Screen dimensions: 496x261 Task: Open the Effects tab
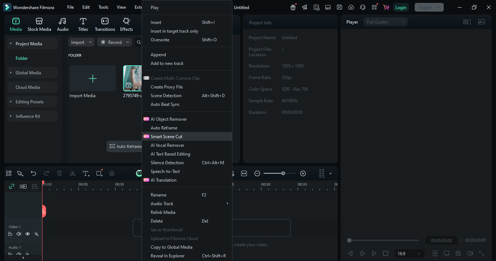[126, 25]
